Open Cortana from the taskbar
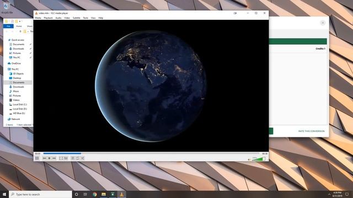The width and height of the screenshot is (353, 198). click(76, 194)
